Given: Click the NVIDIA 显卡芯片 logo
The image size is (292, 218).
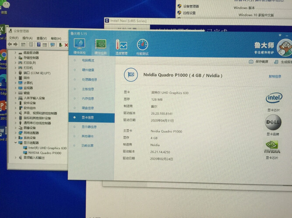Looking at the screenshot, I should 272,147.
